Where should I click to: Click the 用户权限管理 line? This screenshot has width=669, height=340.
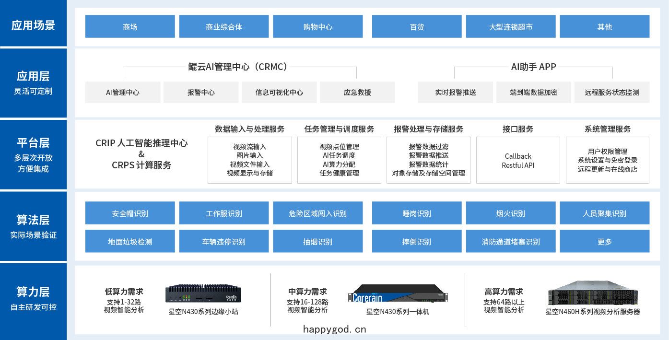point(608,152)
